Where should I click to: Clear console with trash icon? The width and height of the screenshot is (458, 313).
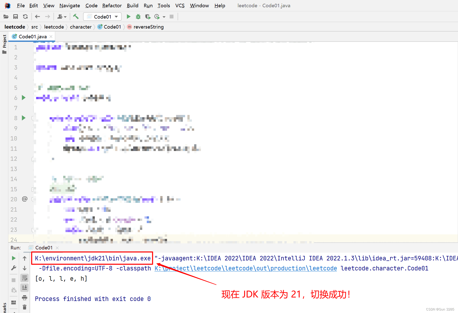click(25, 307)
